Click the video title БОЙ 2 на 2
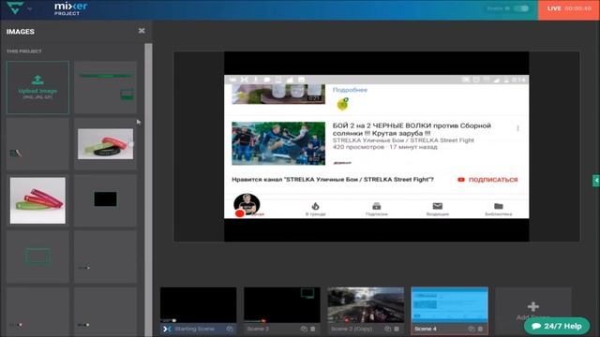The image size is (600, 337). [x=412, y=129]
